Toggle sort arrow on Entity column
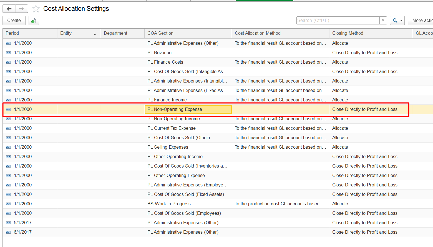This screenshot has height=247, width=433. (95, 33)
